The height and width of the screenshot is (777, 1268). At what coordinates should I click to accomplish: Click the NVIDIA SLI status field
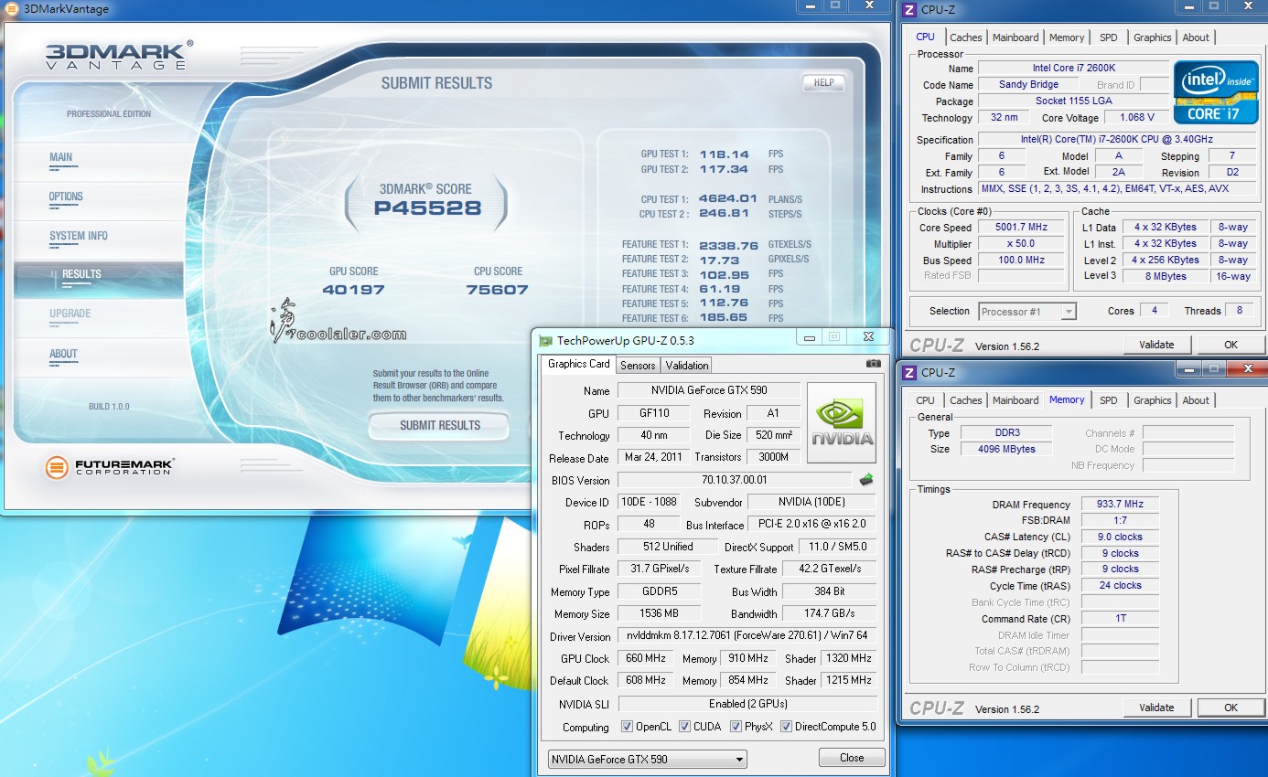pyautogui.click(x=747, y=704)
